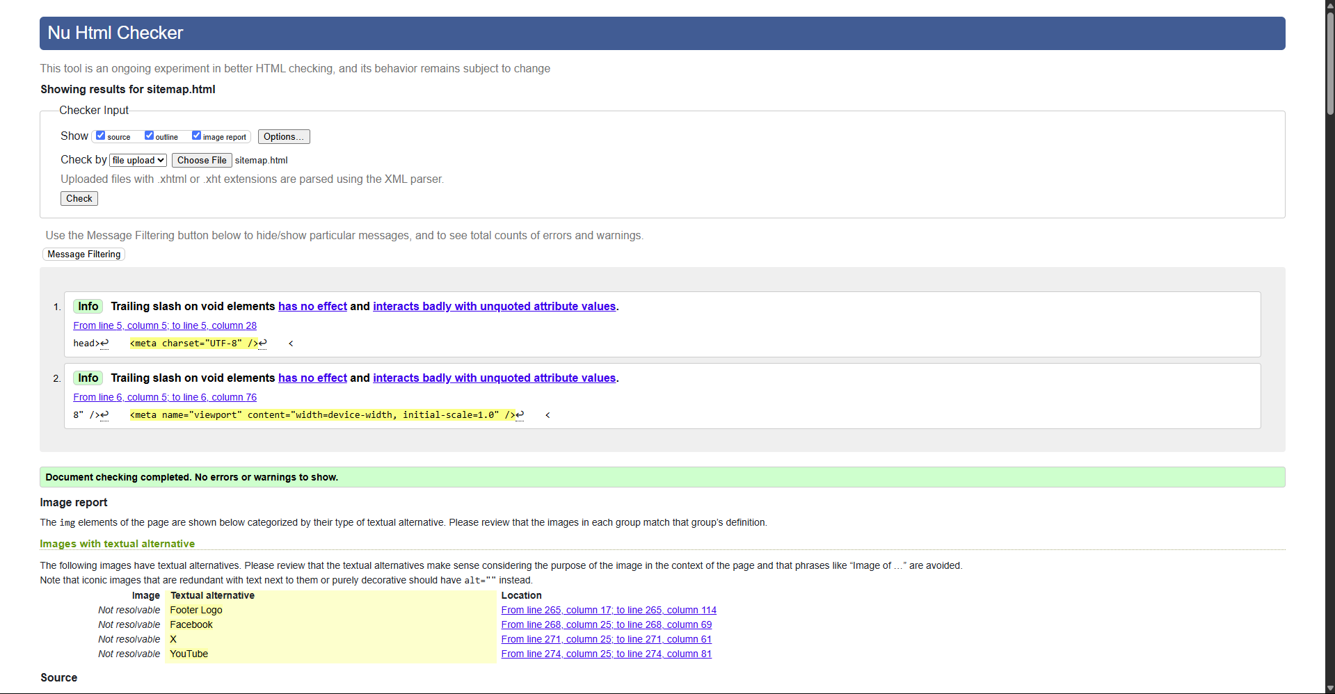The image size is (1335, 694).
Task: Click 'Not resolvable' beside Footer Logo
Action: [x=129, y=611]
